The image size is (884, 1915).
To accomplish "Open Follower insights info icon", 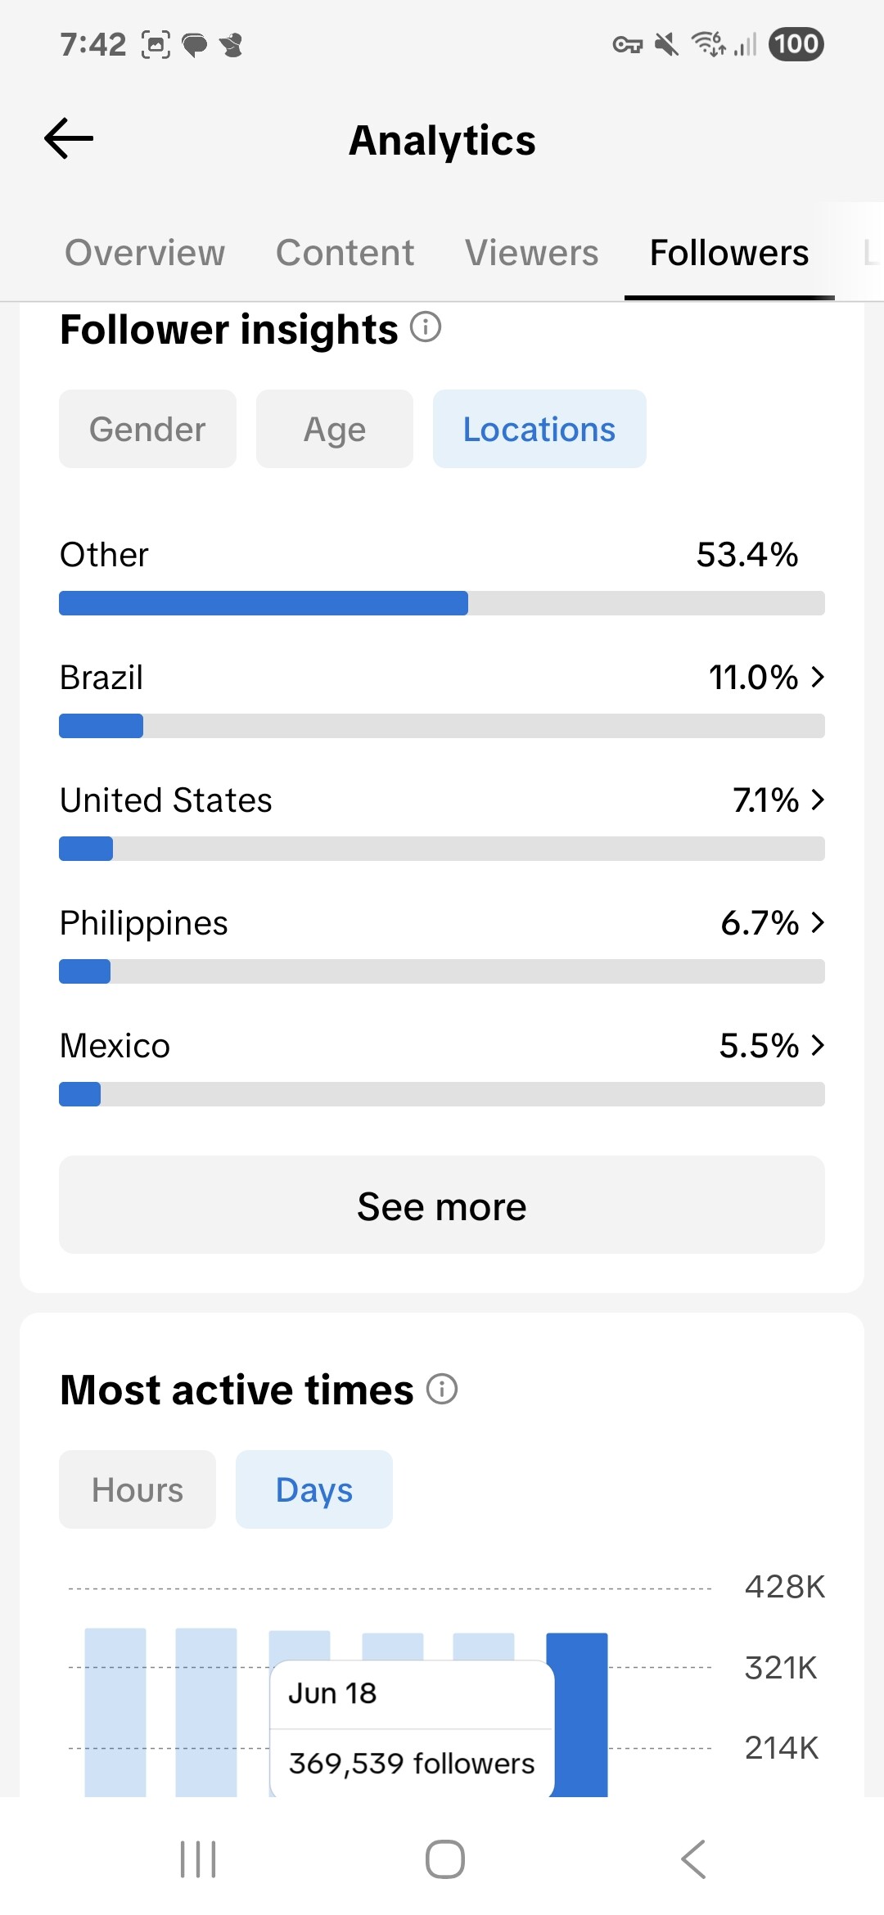I will [x=426, y=327].
